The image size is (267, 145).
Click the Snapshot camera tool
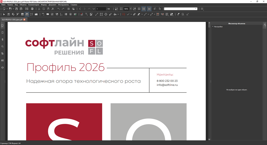pos(36,14)
